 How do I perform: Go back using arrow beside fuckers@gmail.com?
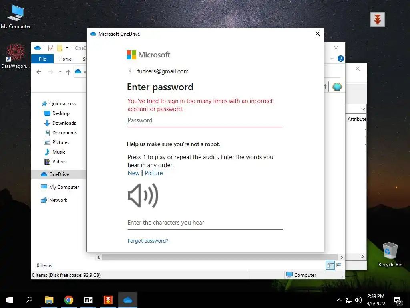coord(131,71)
